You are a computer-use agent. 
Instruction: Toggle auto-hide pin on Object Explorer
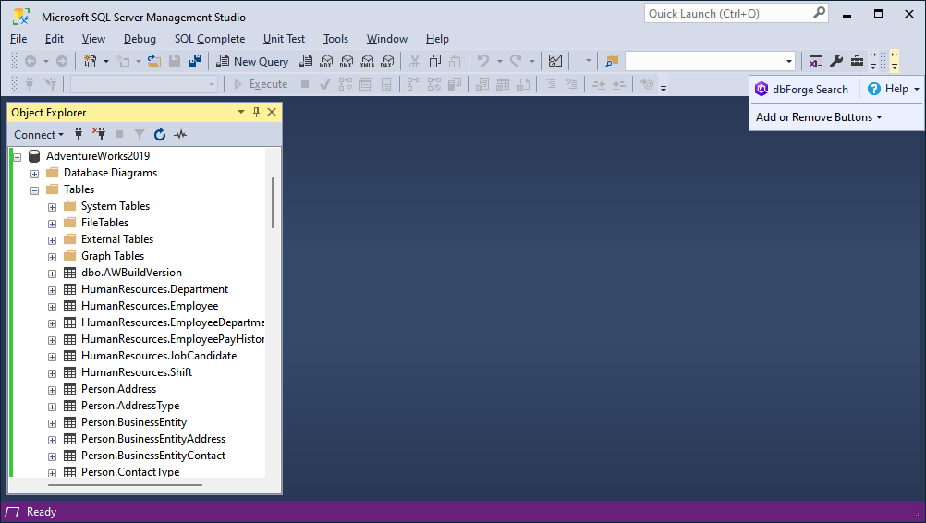click(x=256, y=112)
